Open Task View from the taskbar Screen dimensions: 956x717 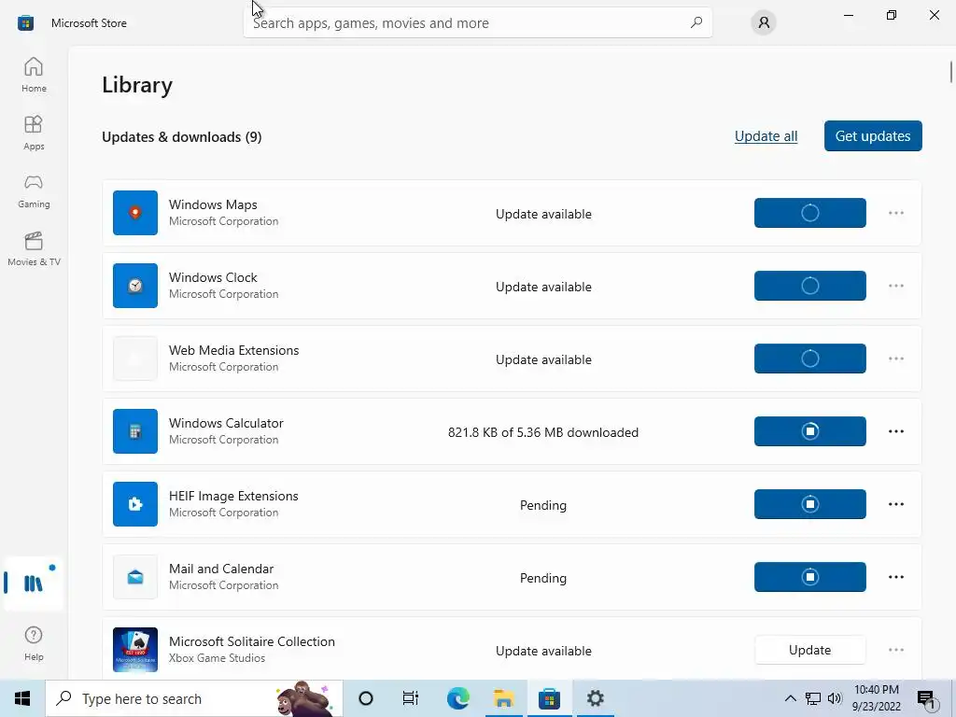click(x=411, y=698)
